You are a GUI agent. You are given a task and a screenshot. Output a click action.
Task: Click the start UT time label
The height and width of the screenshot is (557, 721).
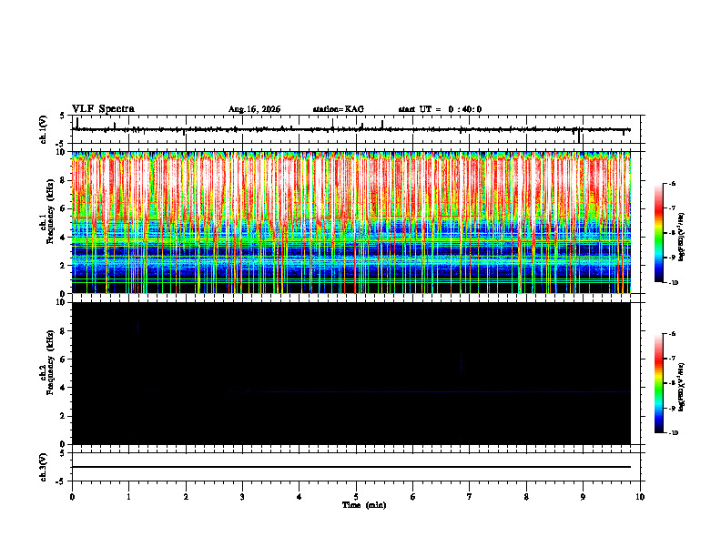pyautogui.click(x=440, y=109)
